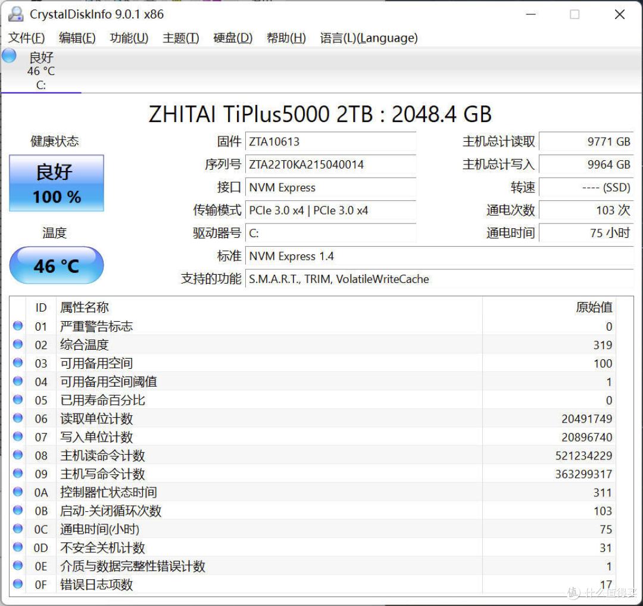Click the status dot next to 通电时间(小时)
The width and height of the screenshot is (643, 606).
click(x=18, y=529)
